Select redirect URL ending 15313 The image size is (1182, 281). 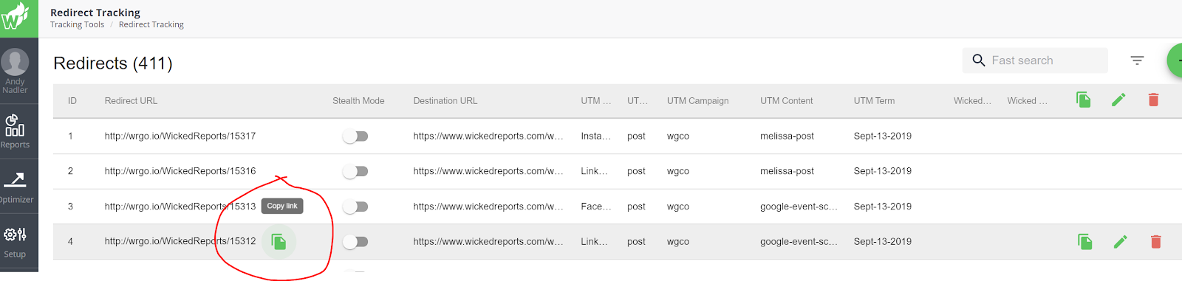(180, 207)
